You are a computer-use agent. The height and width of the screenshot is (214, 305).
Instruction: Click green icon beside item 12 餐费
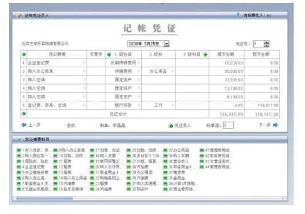pyautogui.click(x=55, y=167)
